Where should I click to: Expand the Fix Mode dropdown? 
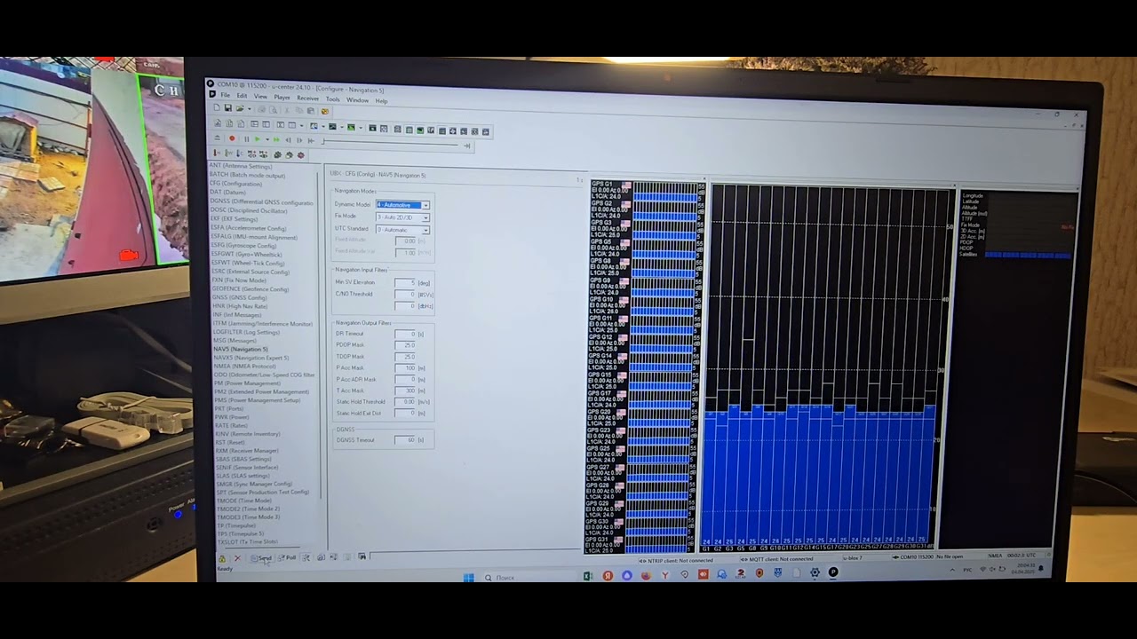[425, 217]
